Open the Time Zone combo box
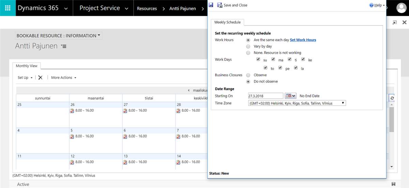The image size is (409, 188). (297, 103)
